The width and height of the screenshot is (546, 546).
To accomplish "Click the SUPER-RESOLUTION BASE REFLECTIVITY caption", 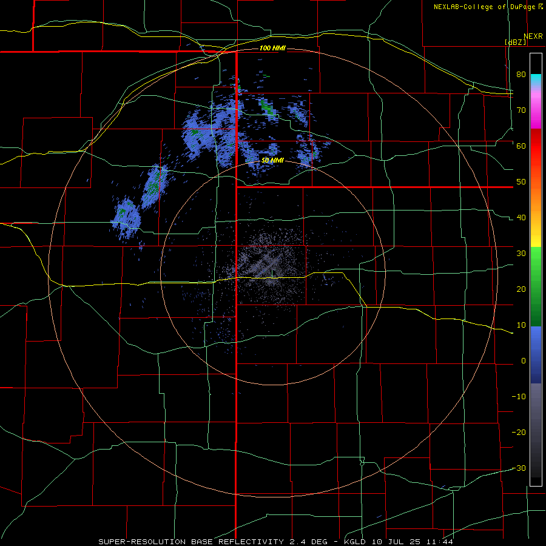I will pos(191,542).
